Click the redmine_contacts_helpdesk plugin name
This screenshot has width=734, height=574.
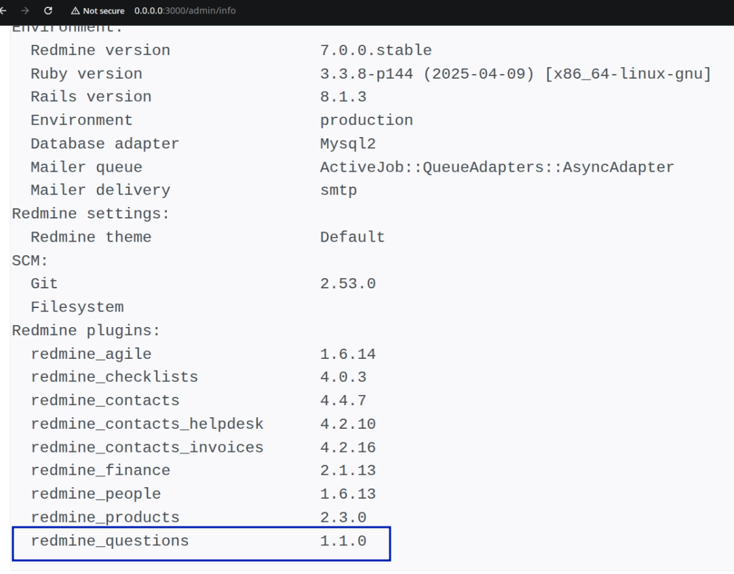pyautogui.click(x=147, y=423)
